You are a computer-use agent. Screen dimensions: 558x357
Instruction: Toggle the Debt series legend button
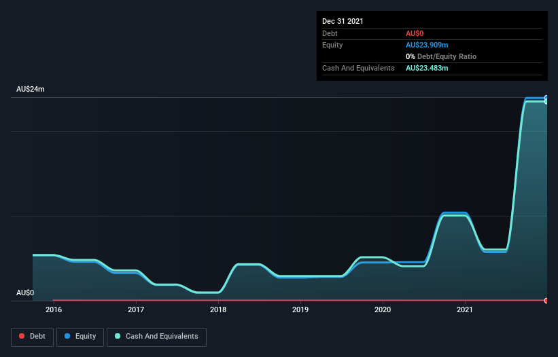coord(32,337)
